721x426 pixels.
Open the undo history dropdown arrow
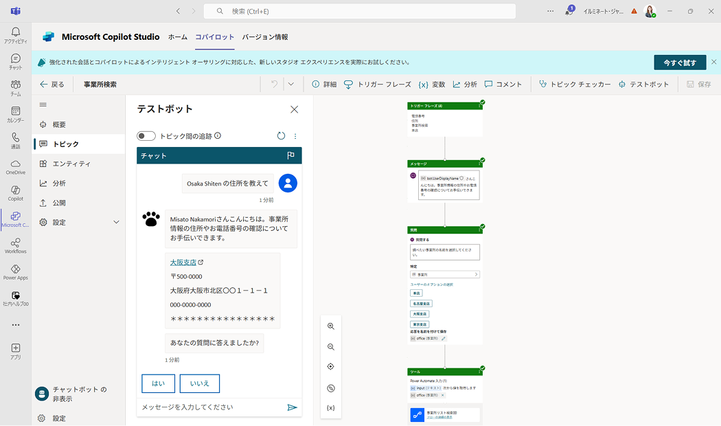click(x=291, y=85)
